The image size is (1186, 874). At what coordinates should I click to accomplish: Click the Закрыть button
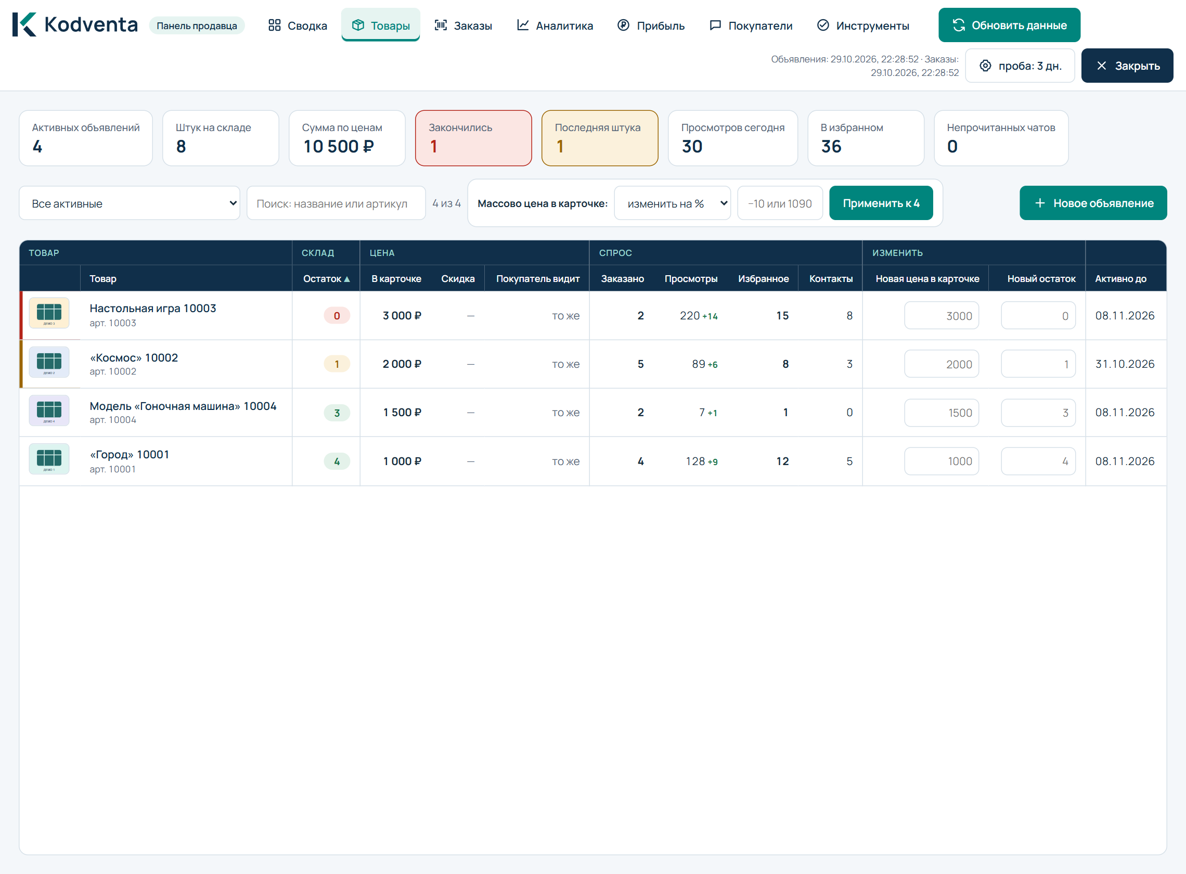tap(1127, 66)
